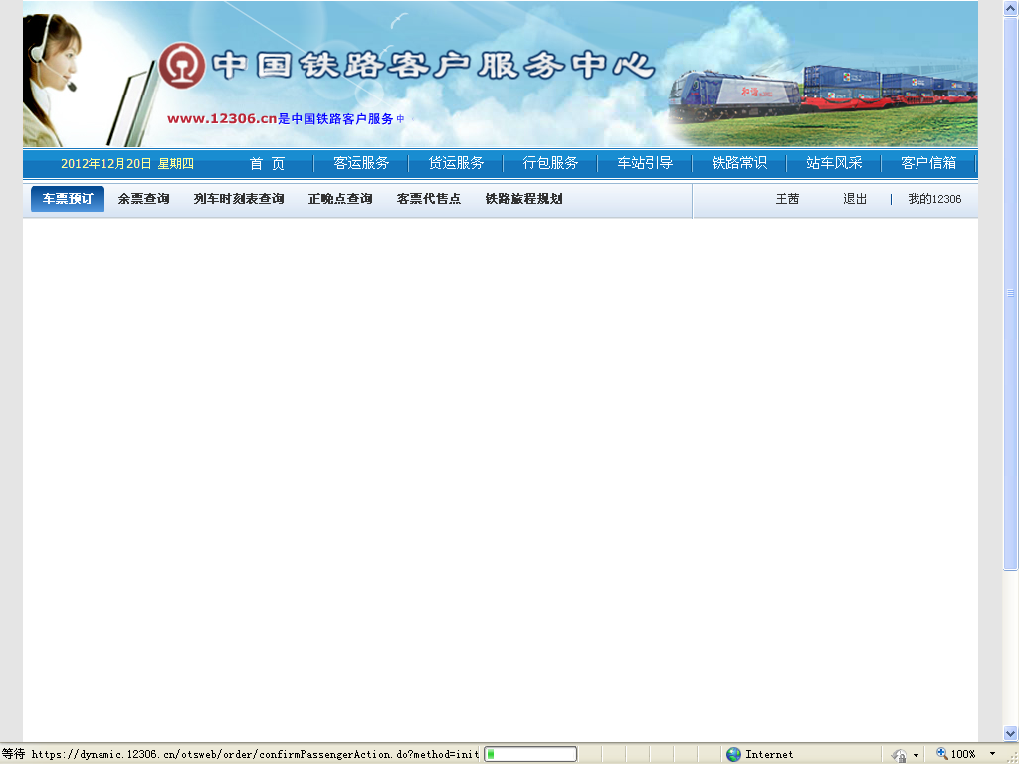Image resolution: width=1019 pixels, height=764 pixels.
Task: Click the zoom magnifier icon in status bar
Action: (941, 754)
